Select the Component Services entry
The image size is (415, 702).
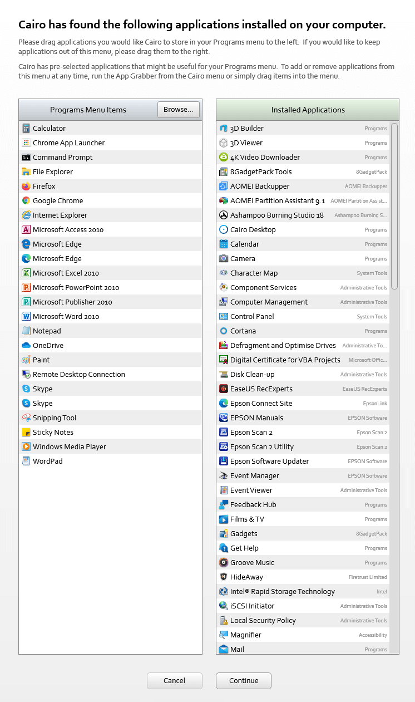[x=303, y=288]
